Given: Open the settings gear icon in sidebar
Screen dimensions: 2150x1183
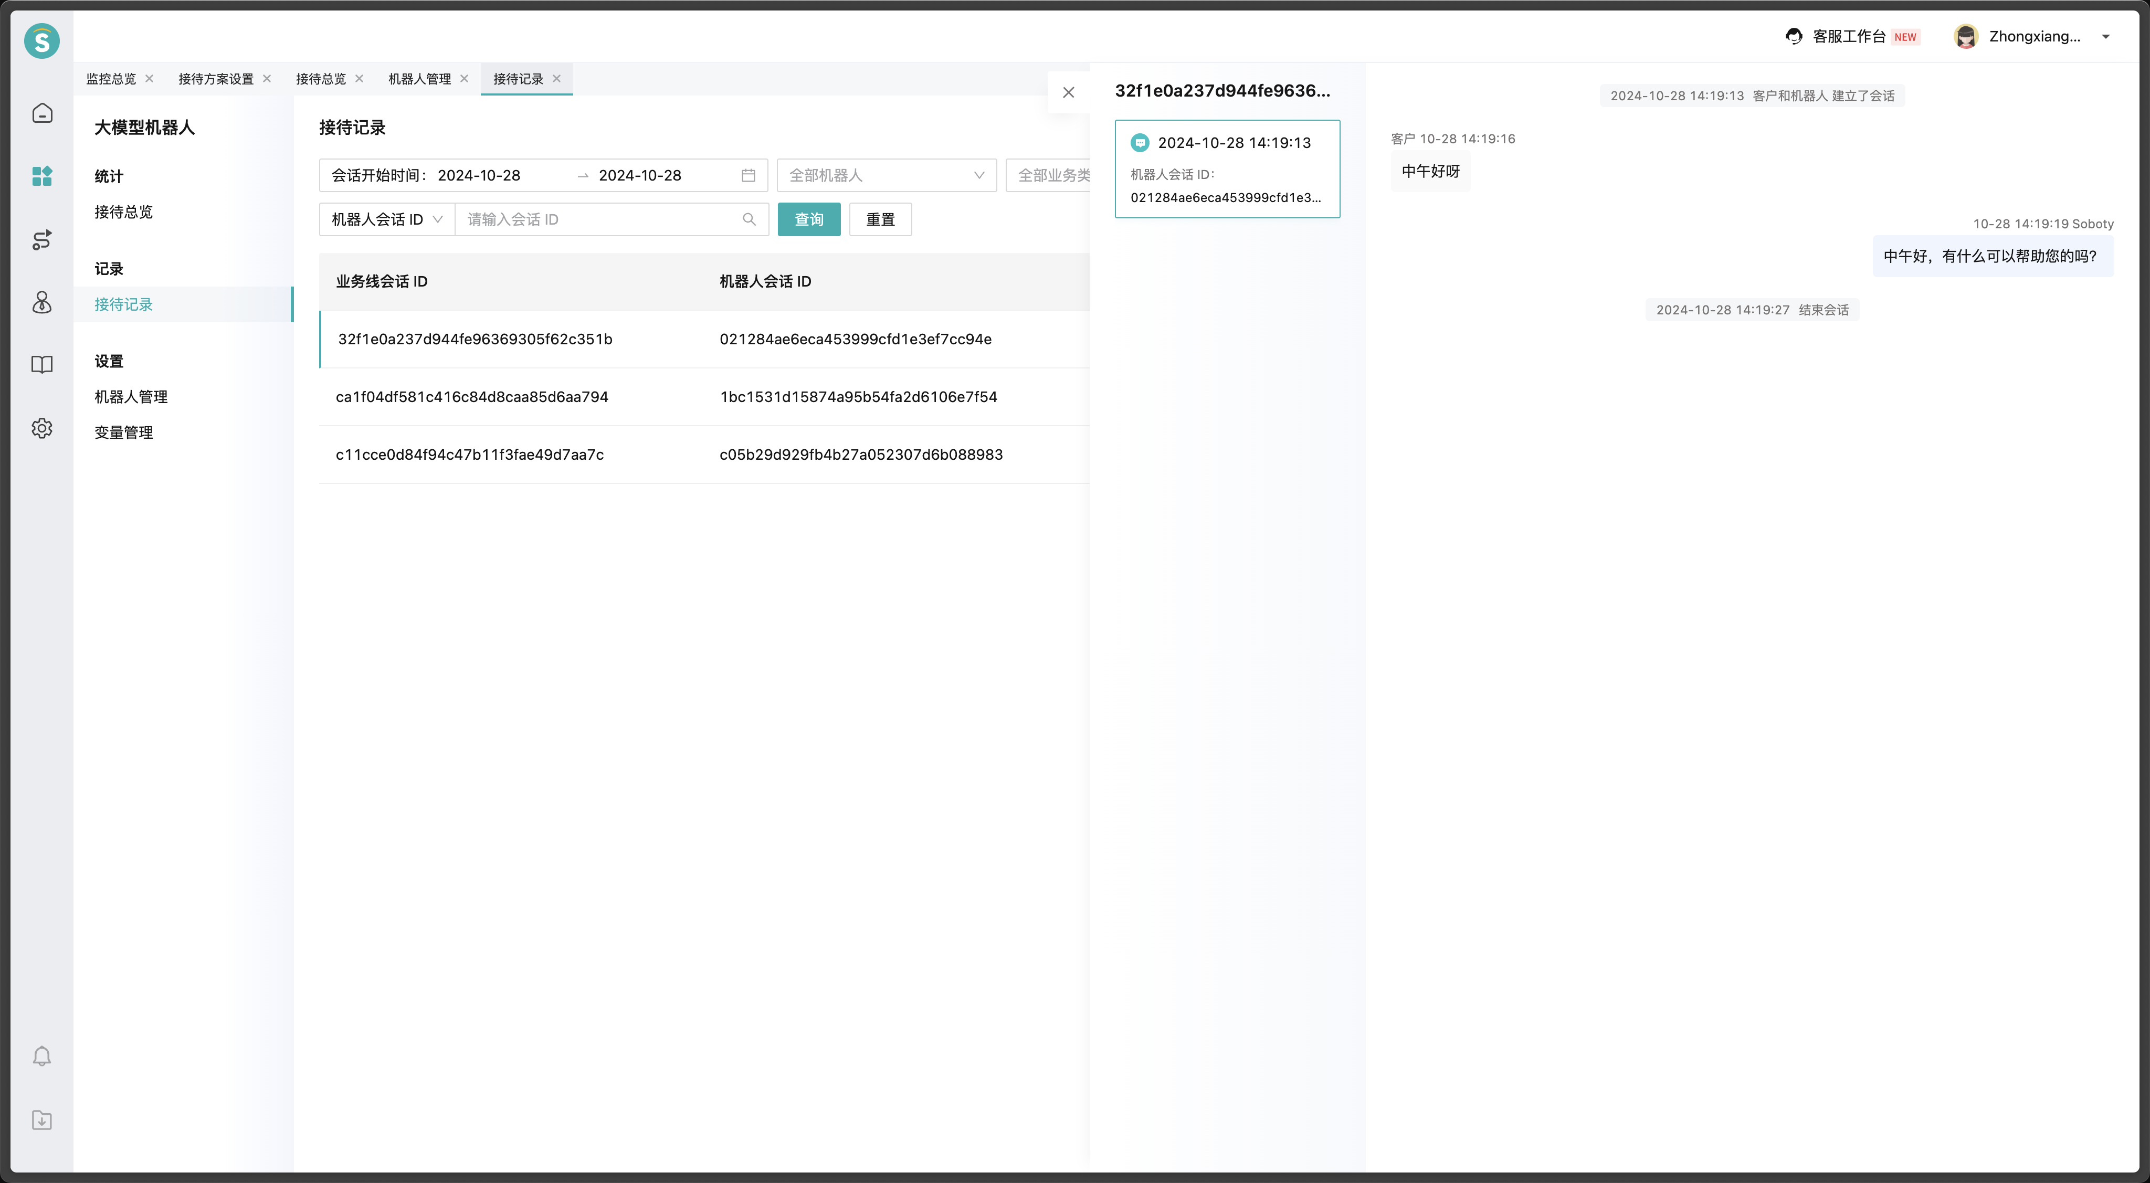Looking at the screenshot, I should click(42, 428).
